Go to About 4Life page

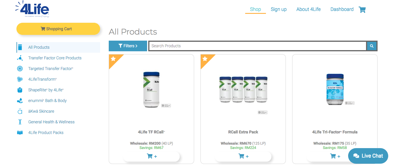pos(308,9)
